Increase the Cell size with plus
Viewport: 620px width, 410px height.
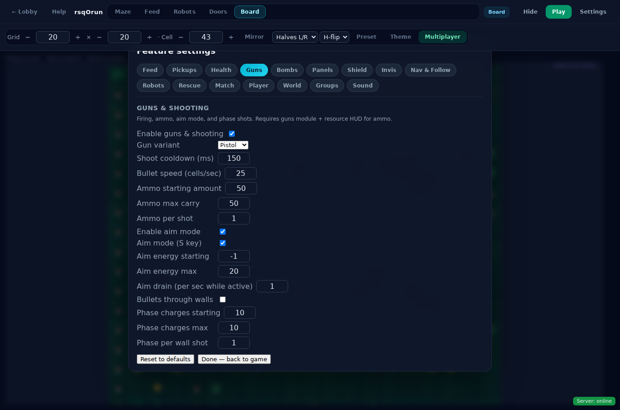231,37
